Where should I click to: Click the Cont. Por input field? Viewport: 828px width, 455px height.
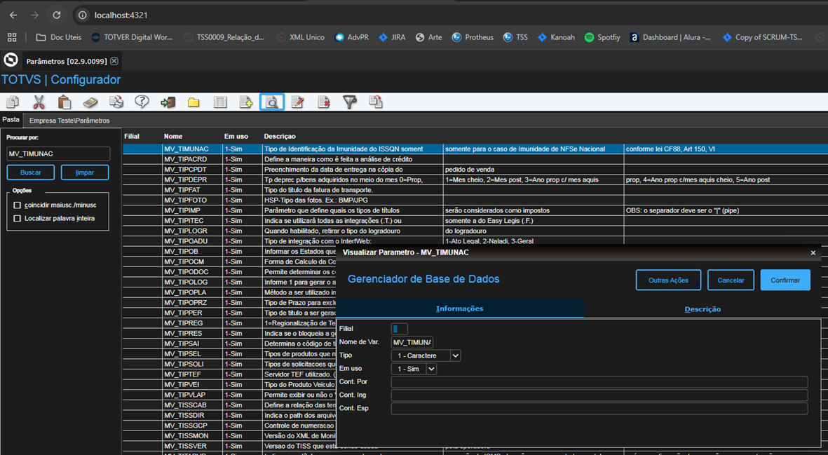tap(599, 382)
